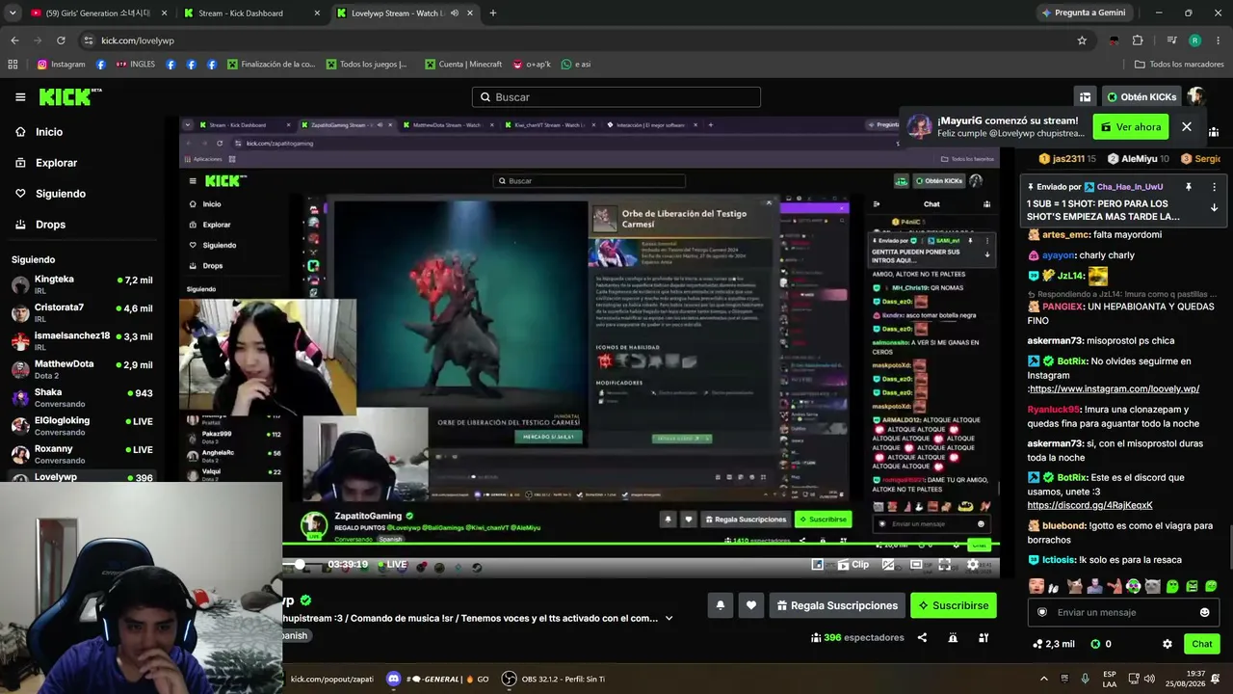Open MatthewDota's channel in Siguiendo list
The image size is (1233, 694).
pos(82,369)
